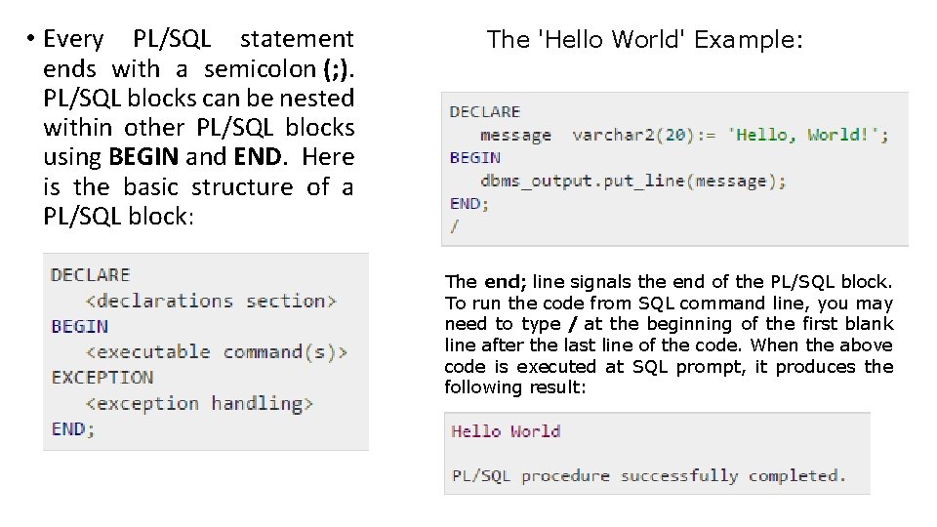Click the EXCEPTION keyword in the code block
937x527 pixels.
coord(102,377)
